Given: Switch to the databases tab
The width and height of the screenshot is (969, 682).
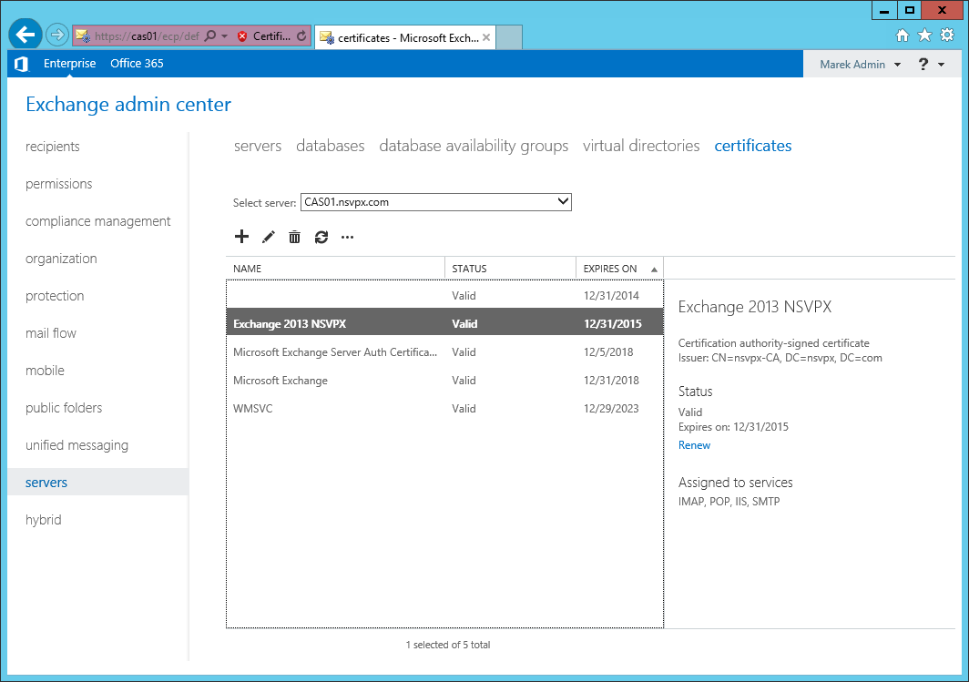Looking at the screenshot, I should (330, 146).
